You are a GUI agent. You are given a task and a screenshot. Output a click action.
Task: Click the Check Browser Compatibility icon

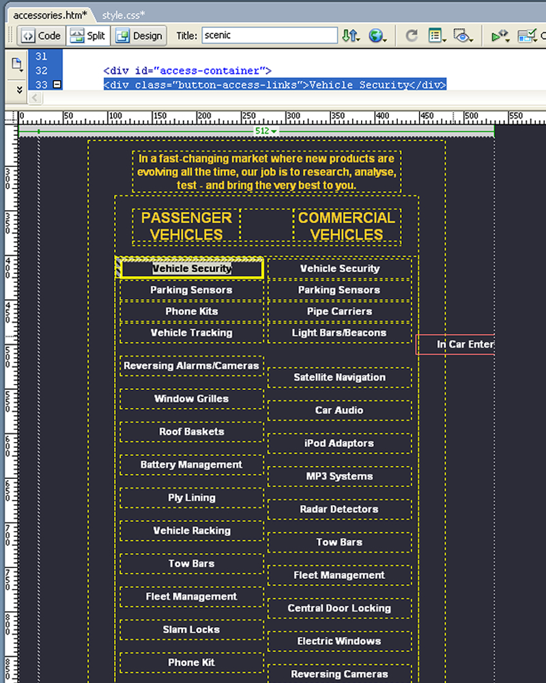528,36
